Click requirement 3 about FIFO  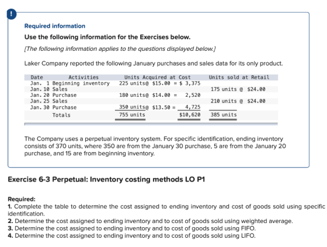click(x=132, y=228)
